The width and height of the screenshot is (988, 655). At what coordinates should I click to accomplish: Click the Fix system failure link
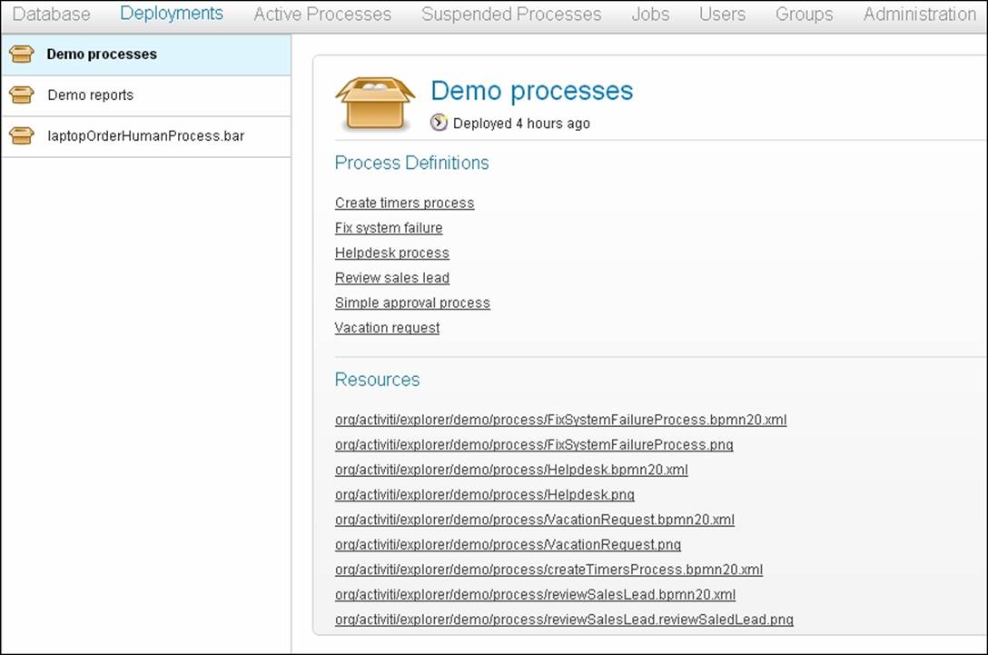(x=389, y=228)
